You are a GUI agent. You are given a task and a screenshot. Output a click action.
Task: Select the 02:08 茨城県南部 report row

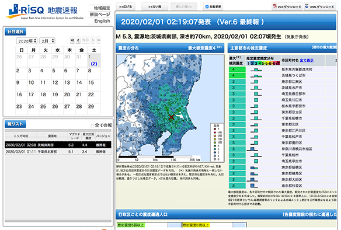(x=58, y=145)
